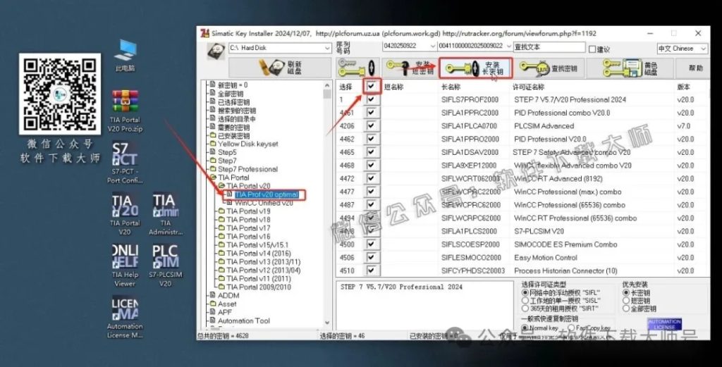
Task: Select the 长密钥 priority radio button
Action: pyautogui.click(x=626, y=292)
